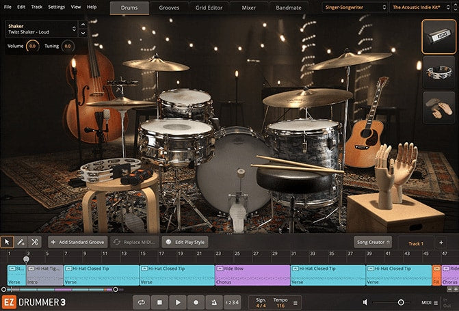Adjust the master volume slider

tap(400, 301)
